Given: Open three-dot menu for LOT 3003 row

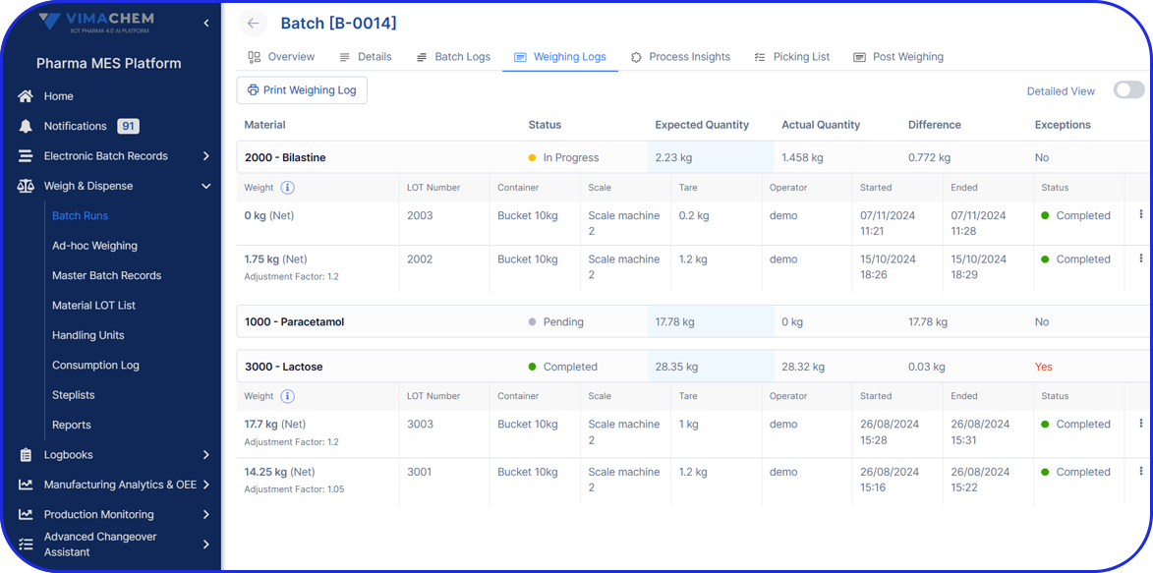Looking at the screenshot, I should point(1140,424).
